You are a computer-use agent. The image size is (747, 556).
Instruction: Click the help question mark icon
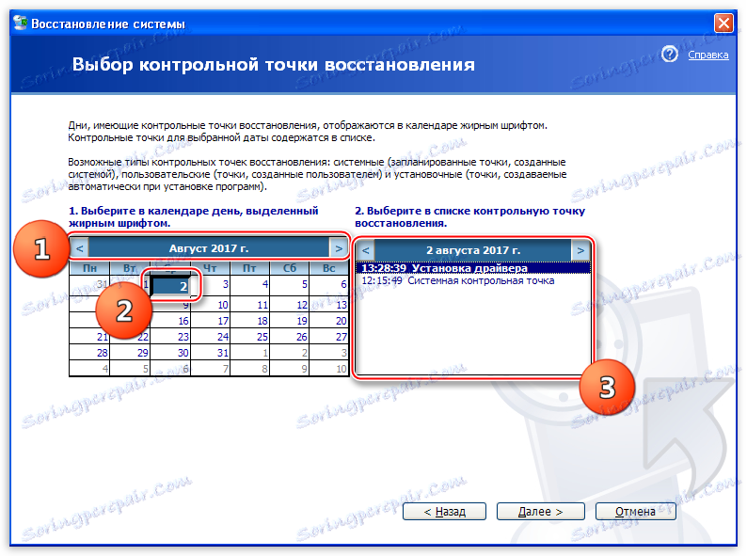[669, 55]
